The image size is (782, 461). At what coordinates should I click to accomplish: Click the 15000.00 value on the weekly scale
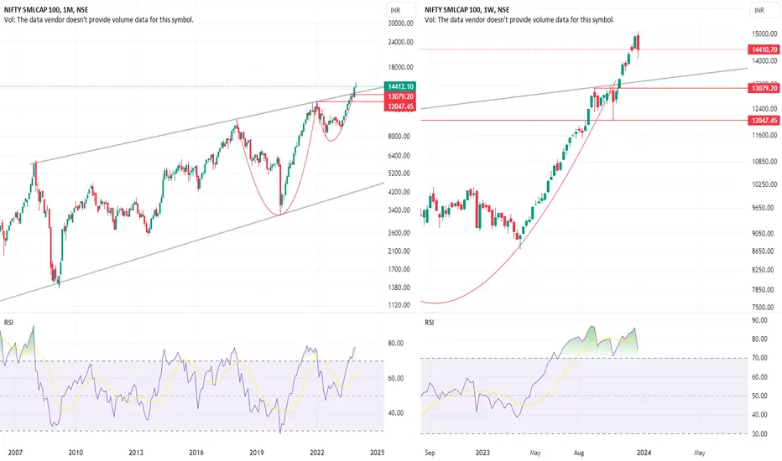pos(764,34)
